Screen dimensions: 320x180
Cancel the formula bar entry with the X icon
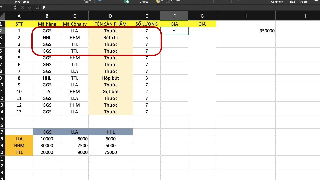(x=22, y=8)
